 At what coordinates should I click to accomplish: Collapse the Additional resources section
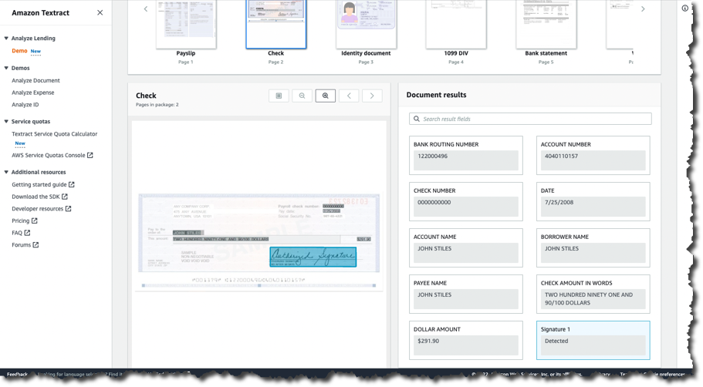pos(6,173)
